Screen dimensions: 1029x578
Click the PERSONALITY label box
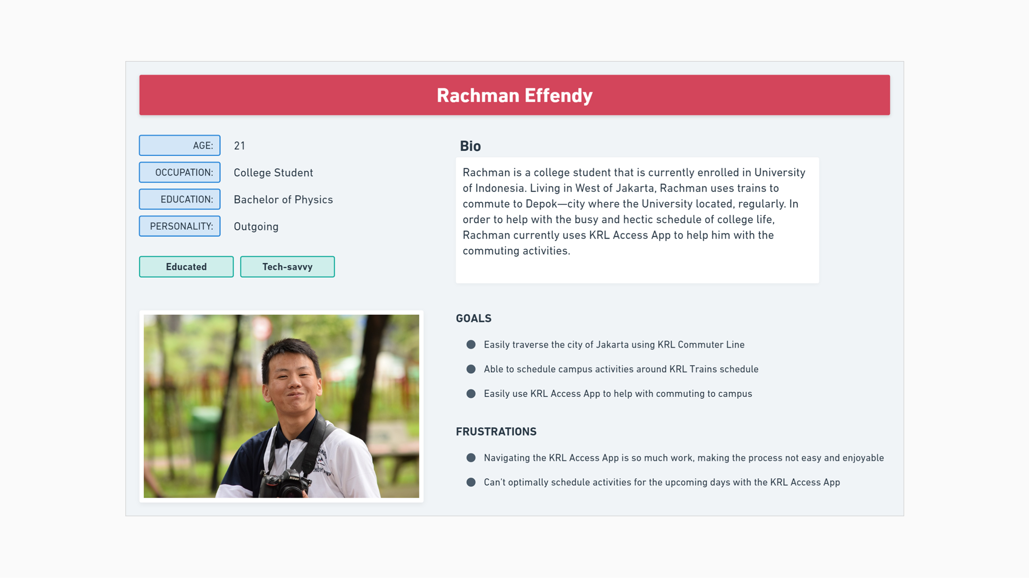179,226
